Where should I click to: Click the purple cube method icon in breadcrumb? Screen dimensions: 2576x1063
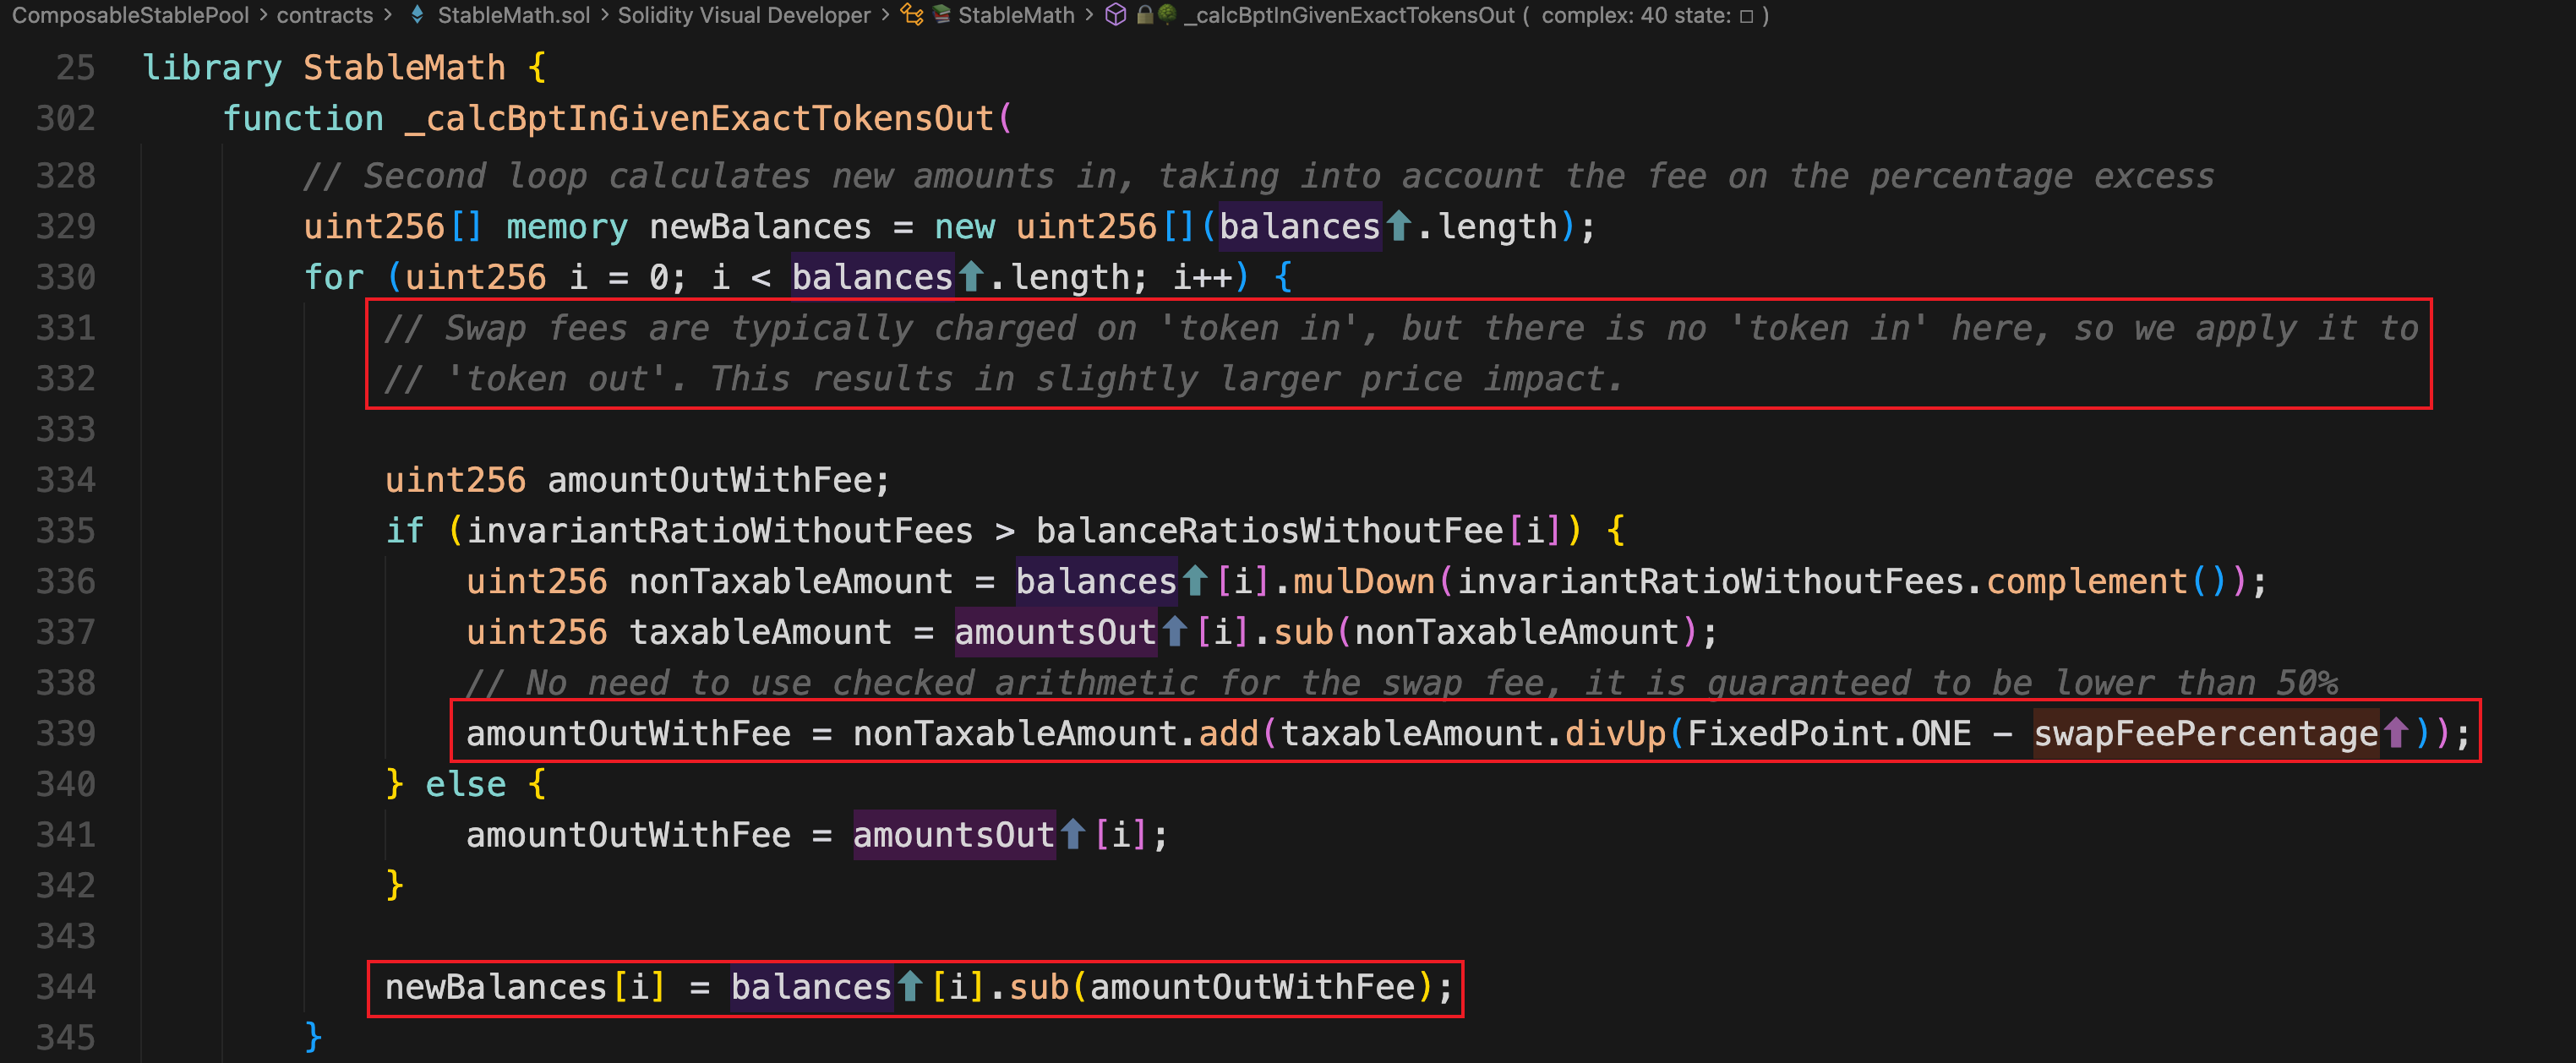(x=1115, y=15)
